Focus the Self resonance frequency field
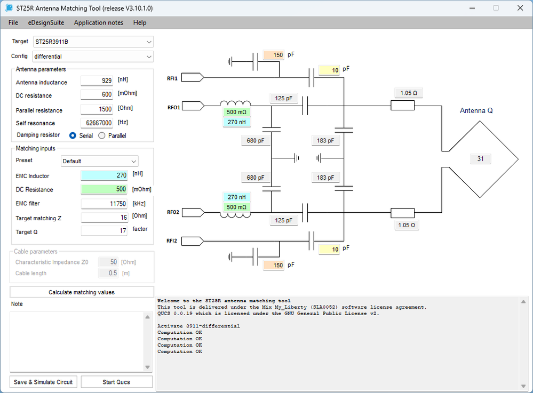Screen dimensions: 533x393 click(97, 123)
